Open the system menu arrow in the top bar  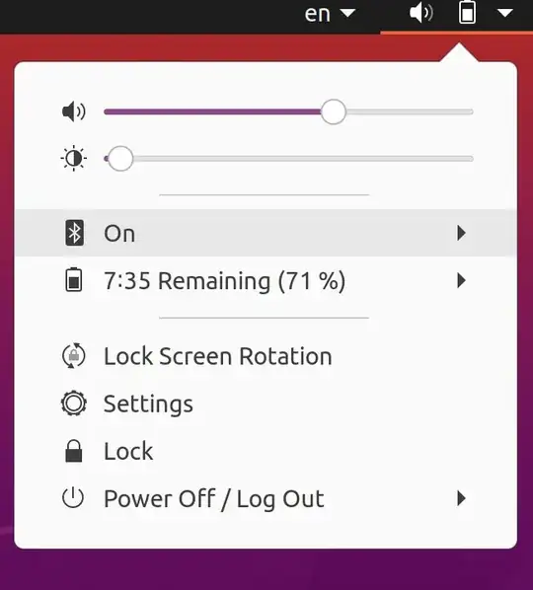pos(504,14)
